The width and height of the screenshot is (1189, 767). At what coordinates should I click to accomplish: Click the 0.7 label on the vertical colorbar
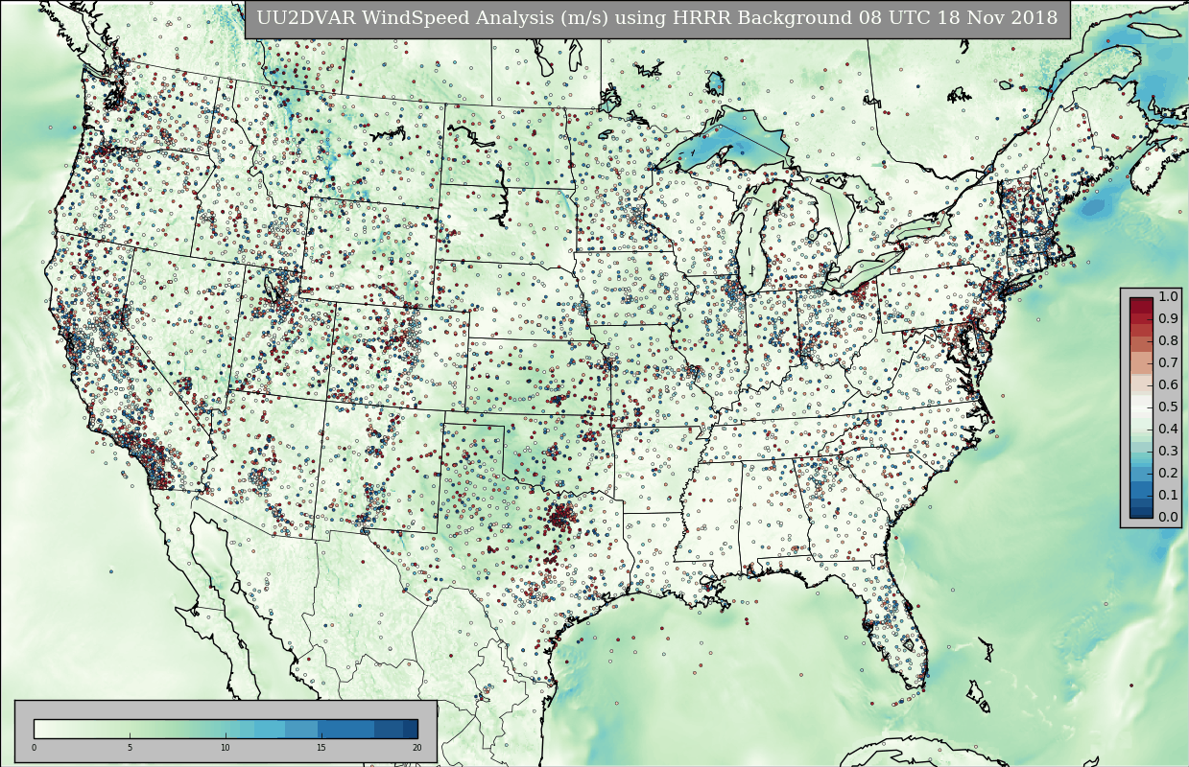pos(1168,362)
